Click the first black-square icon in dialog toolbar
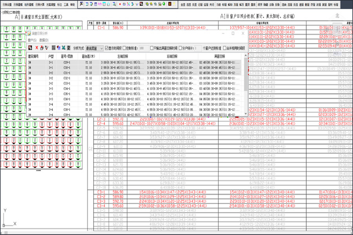Image resolution: width=353 pixels, height=235 pixels. pyautogui.click(x=30, y=48)
